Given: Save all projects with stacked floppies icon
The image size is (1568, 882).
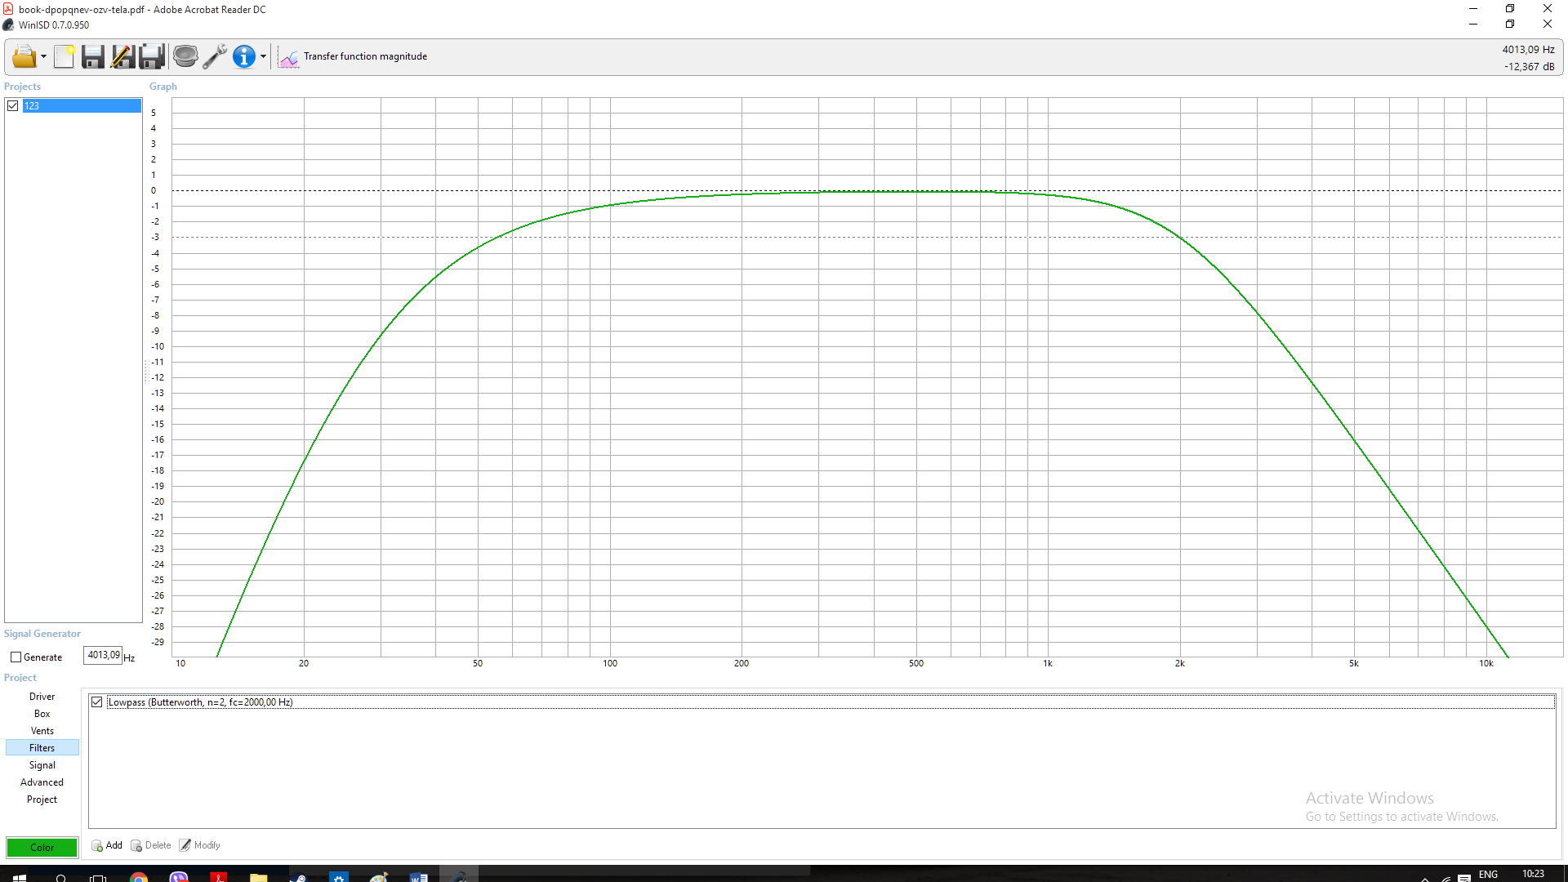Looking at the screenshot, I should click(152, 56).
